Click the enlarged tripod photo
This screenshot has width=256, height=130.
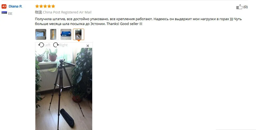pyautogui.click(x=64, y=89)
